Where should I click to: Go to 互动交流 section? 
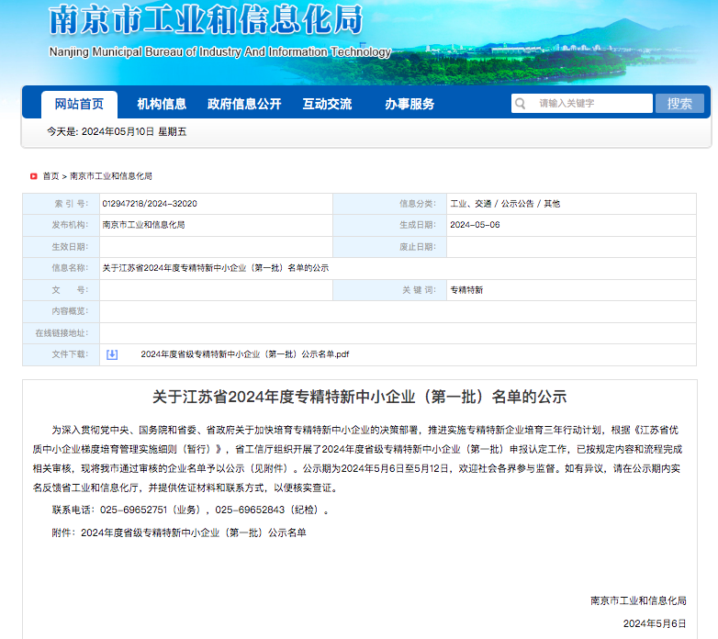[327, 104]
